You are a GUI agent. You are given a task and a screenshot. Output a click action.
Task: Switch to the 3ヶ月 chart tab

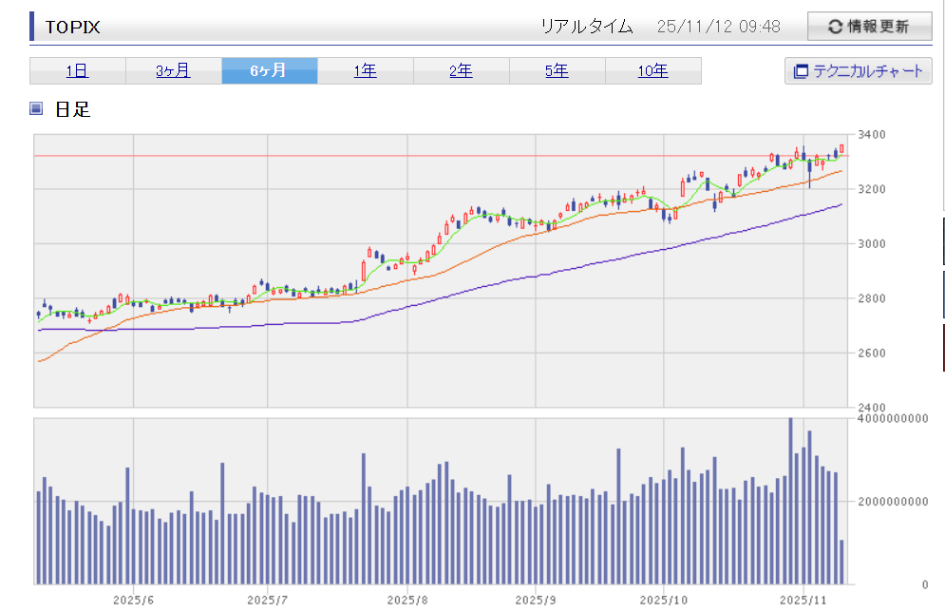pos(173,70)
